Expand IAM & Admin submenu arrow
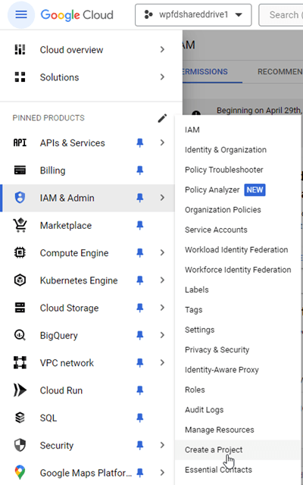The height and width of the screenshot is (485, 303). [x=162, y=198]
